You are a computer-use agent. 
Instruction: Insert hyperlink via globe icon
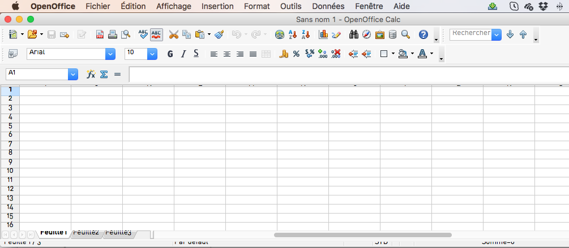click(x=280, y=35)
